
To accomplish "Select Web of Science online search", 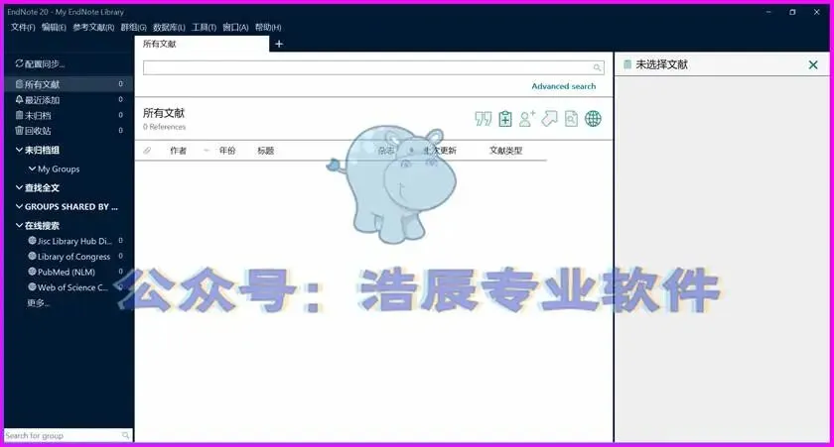I will tap(74, 287).
